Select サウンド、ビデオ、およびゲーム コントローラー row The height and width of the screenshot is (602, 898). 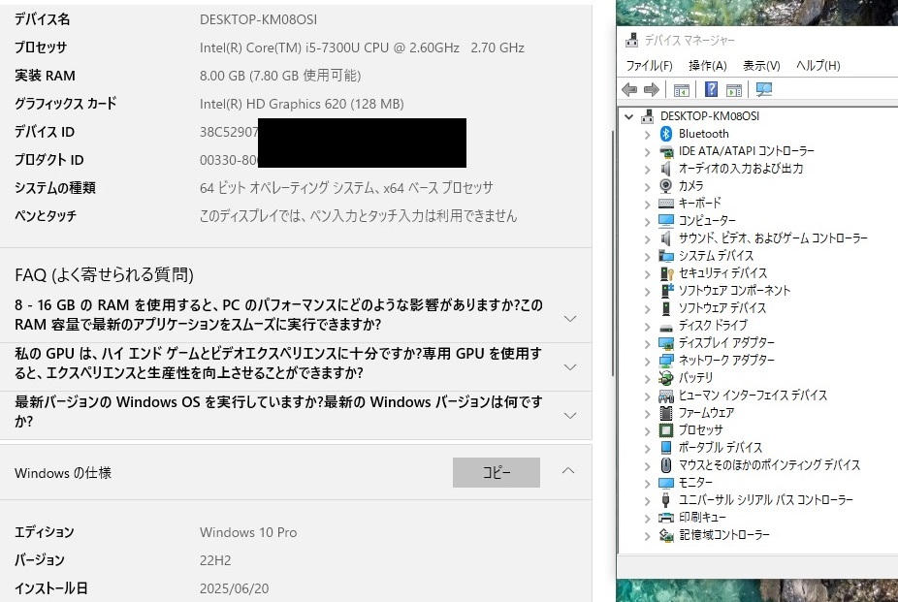(773, 238)
